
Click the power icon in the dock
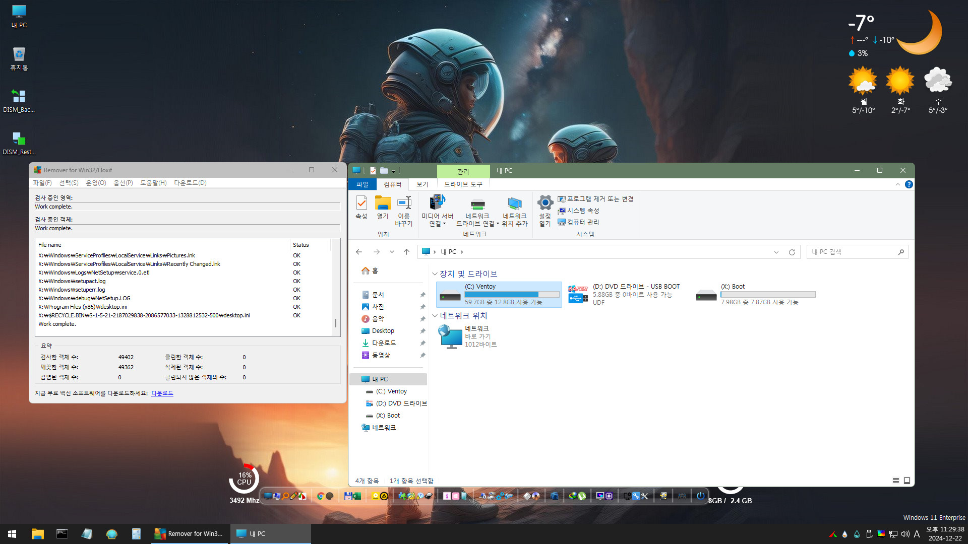pos(700,496)
